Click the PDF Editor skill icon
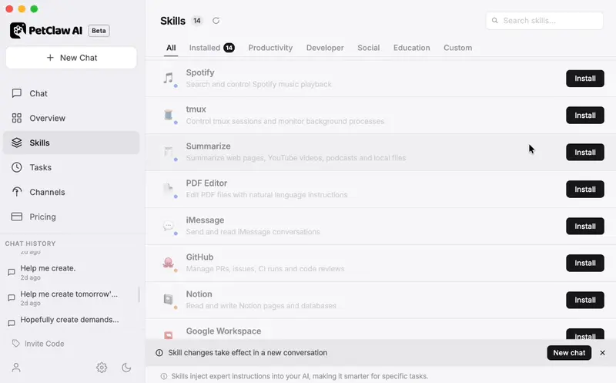Viewport: 616px width, 383px height. (x=169, y=189)
